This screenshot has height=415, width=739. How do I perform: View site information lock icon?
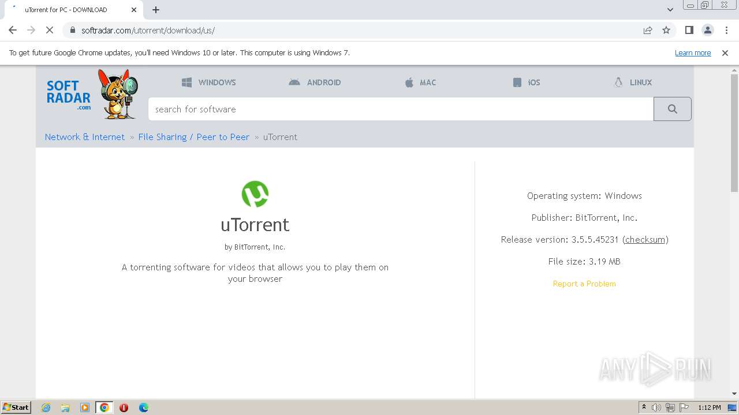72,31
